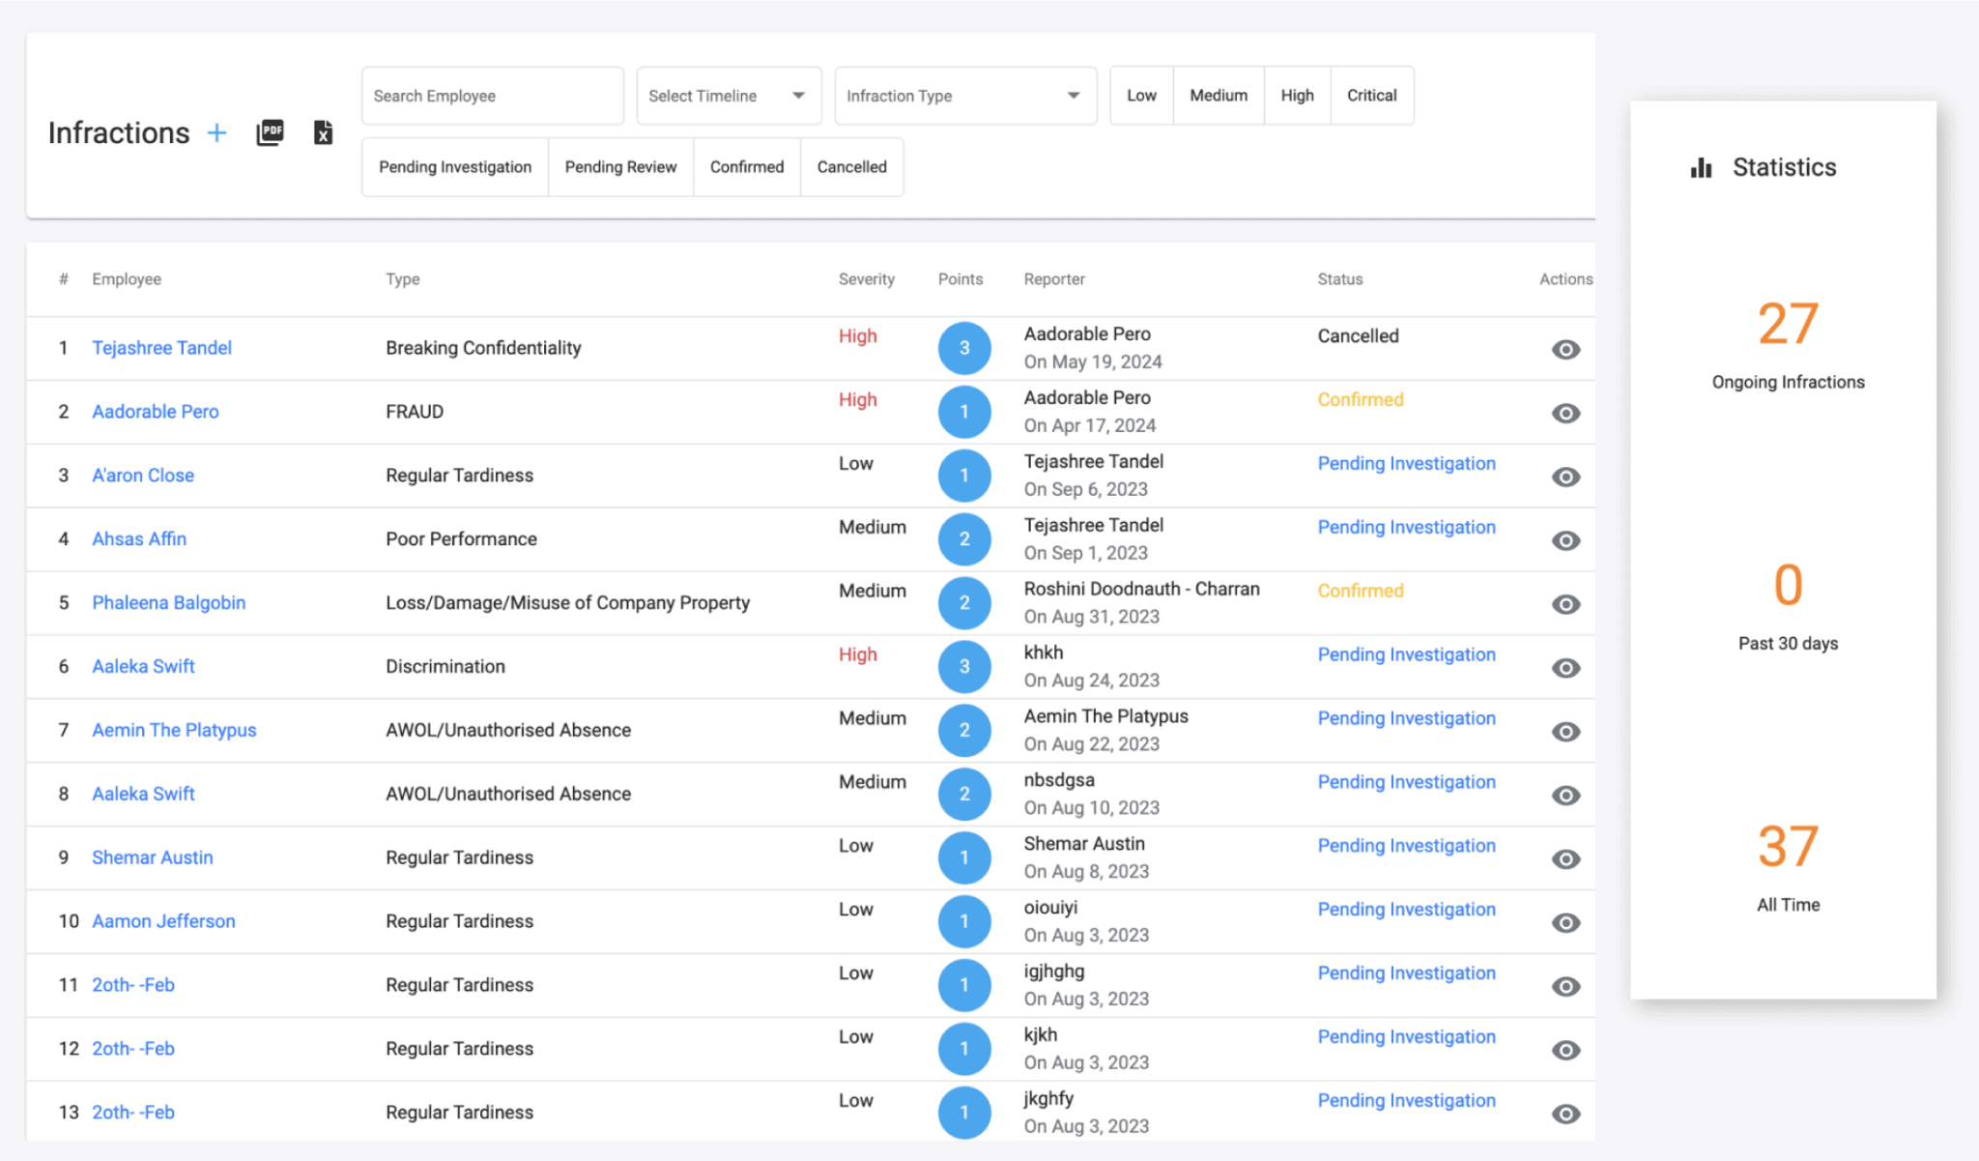Image resolution: width=1979 pixels, height=1161 pixels.
Task: Enable the Critical severity filter
Action: click(x=1371, y=95)
